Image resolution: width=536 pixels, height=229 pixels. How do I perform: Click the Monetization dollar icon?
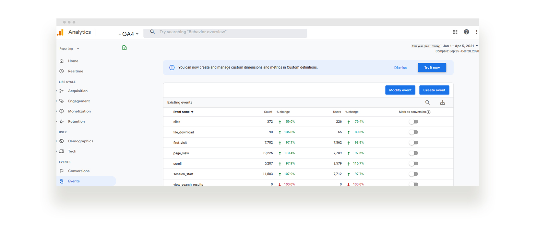62,111
